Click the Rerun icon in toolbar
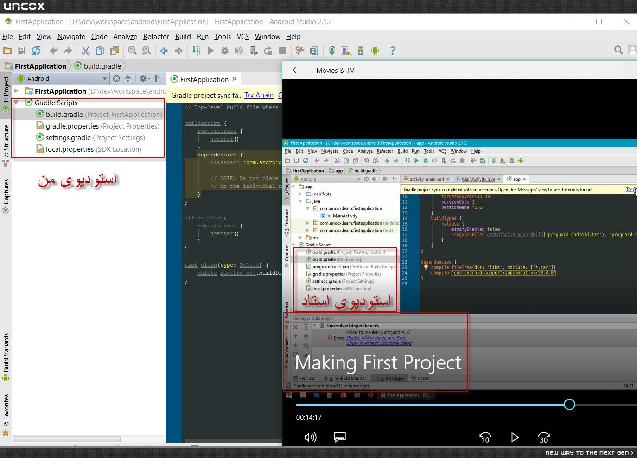637x458 pixels. (x=268, y=51)
